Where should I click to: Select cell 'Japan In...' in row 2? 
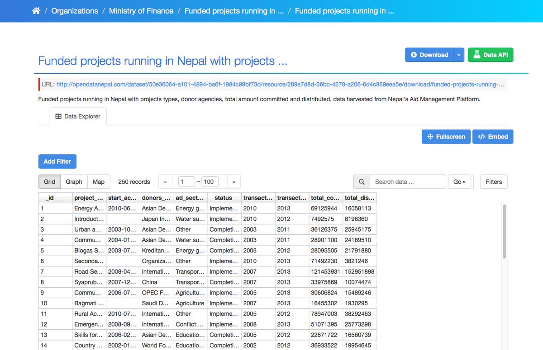tap(157, 219)
